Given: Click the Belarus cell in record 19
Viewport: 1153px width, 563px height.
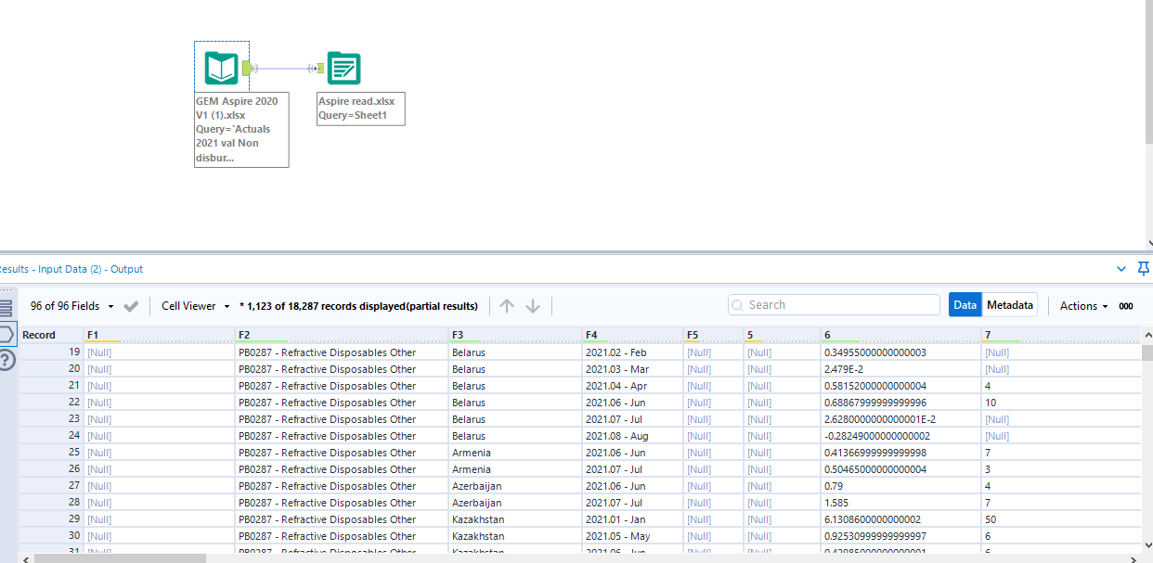Looking at the screenshot, I should click(514, 352).
